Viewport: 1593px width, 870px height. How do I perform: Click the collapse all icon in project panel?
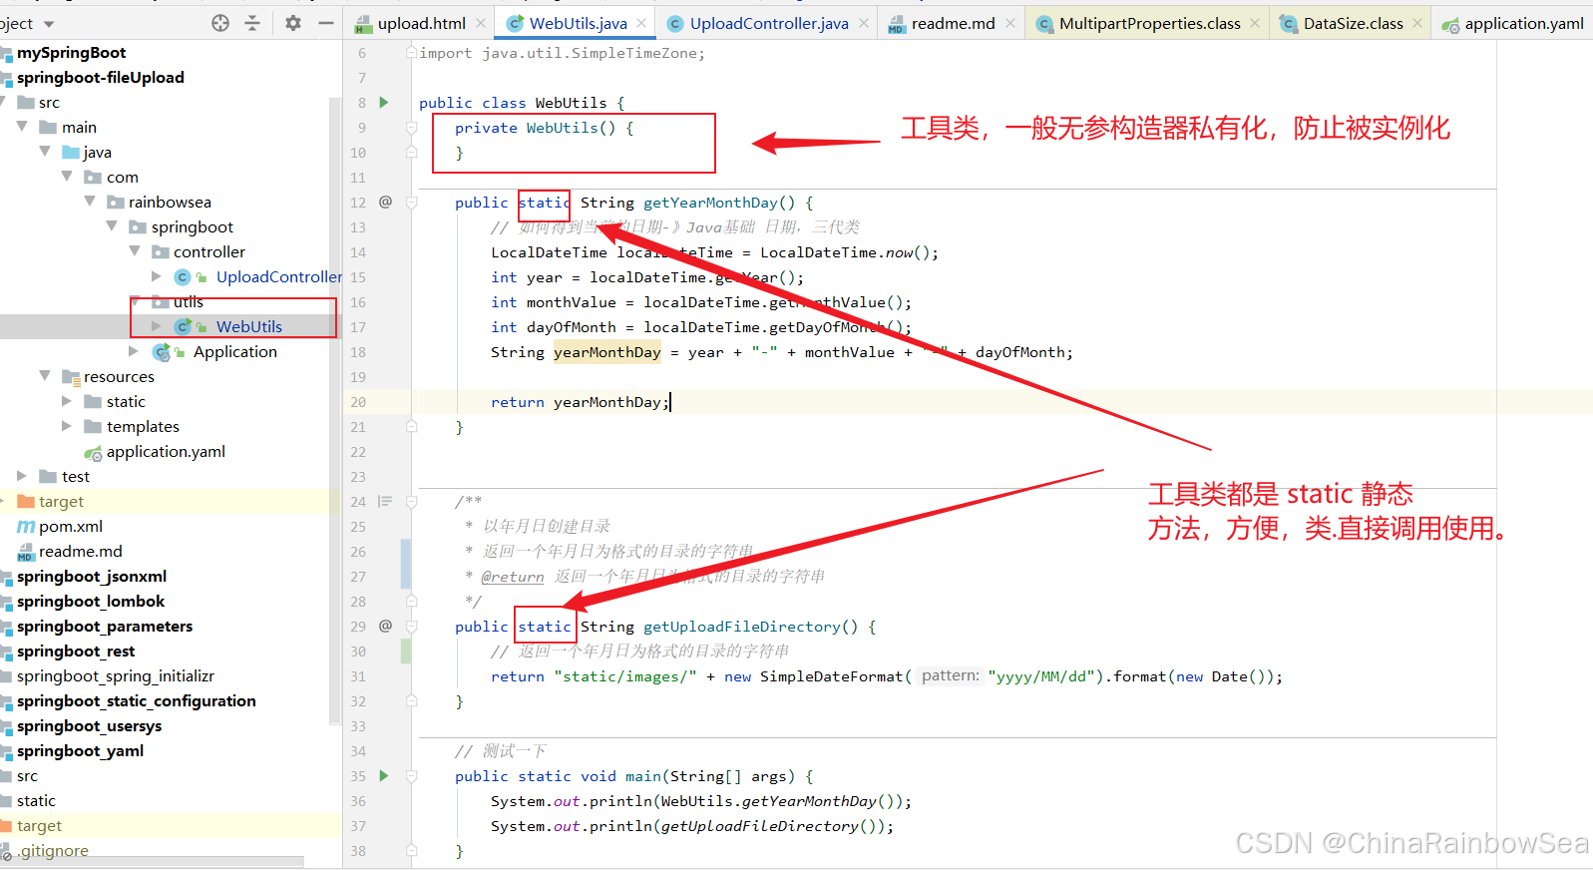click(x=252, y=23)
